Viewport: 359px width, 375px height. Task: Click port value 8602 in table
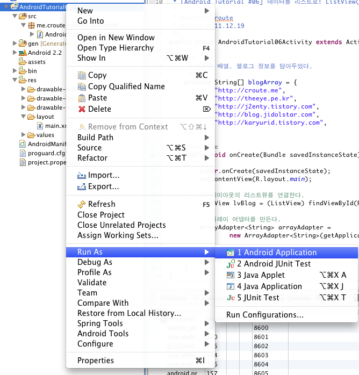(261, 346)
